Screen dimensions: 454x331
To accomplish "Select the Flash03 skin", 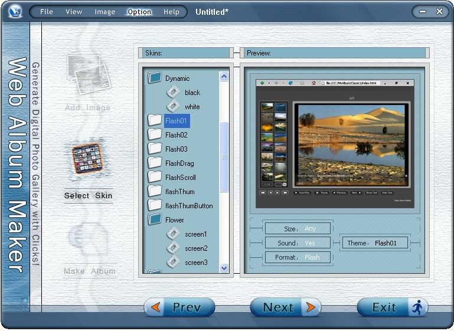I will [x=177, y=149].
